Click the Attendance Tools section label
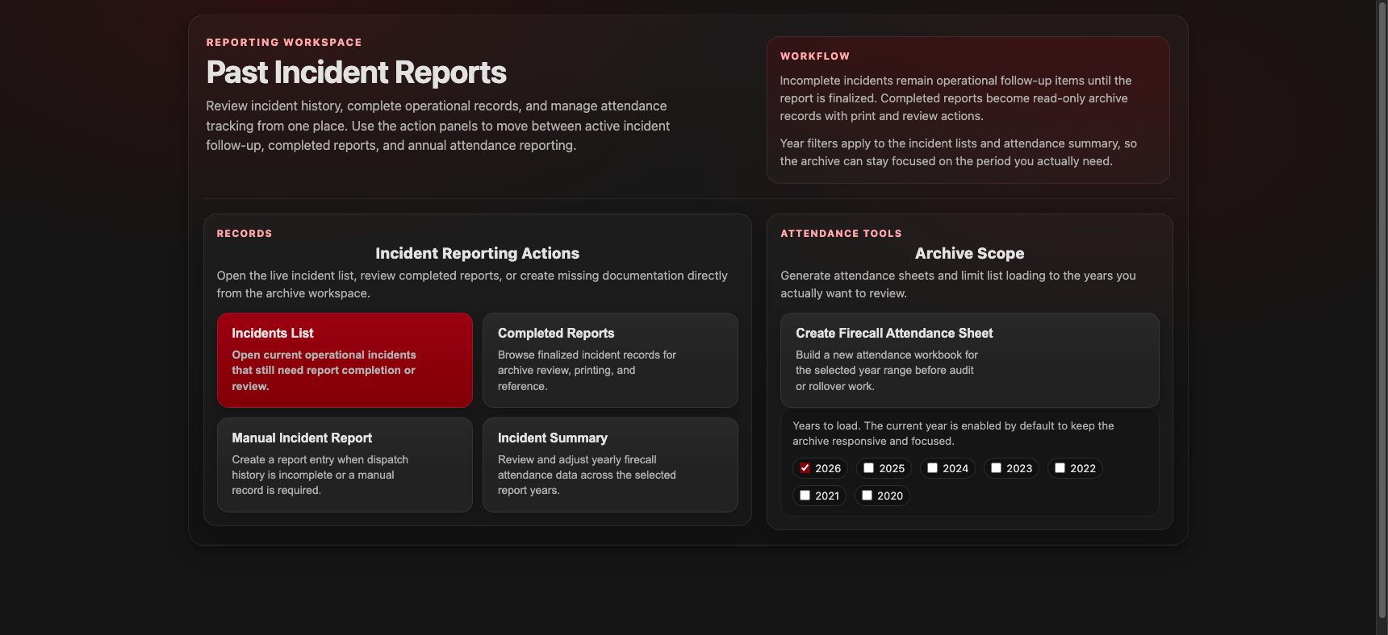1388x635 pixels. [841, 234]
